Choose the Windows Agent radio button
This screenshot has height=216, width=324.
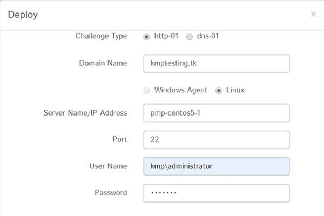point(146,90)
